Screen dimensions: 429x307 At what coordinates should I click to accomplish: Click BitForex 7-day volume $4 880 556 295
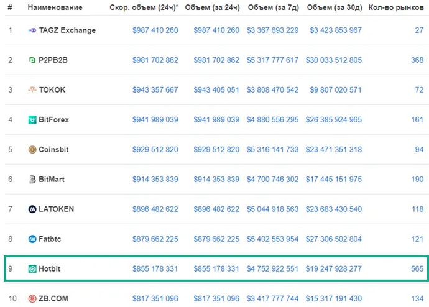point(272,120)
